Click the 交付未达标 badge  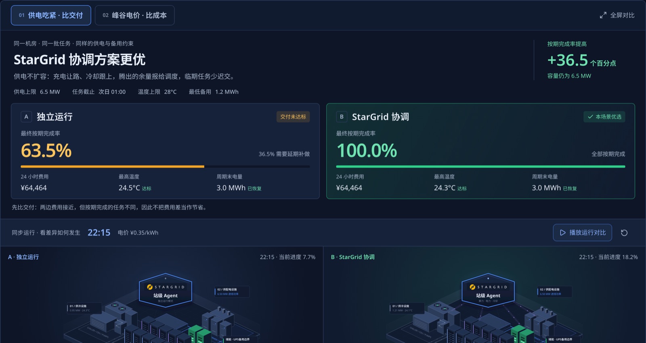pos(293,117)
